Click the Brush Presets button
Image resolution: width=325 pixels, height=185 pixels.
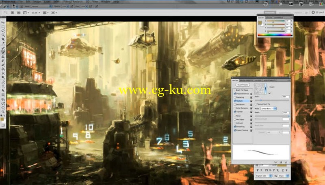coord(243,85)
